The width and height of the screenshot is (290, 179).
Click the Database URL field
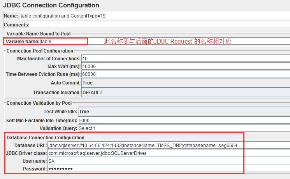[x=169, y=146]
